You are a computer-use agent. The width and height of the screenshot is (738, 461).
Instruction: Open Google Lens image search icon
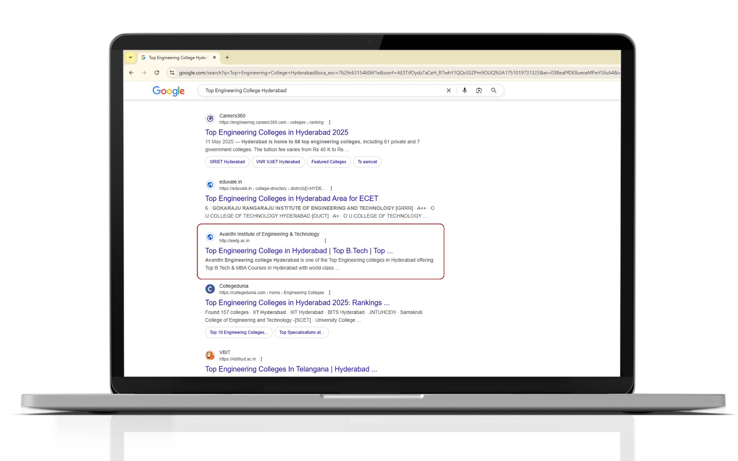coord(479,90)
